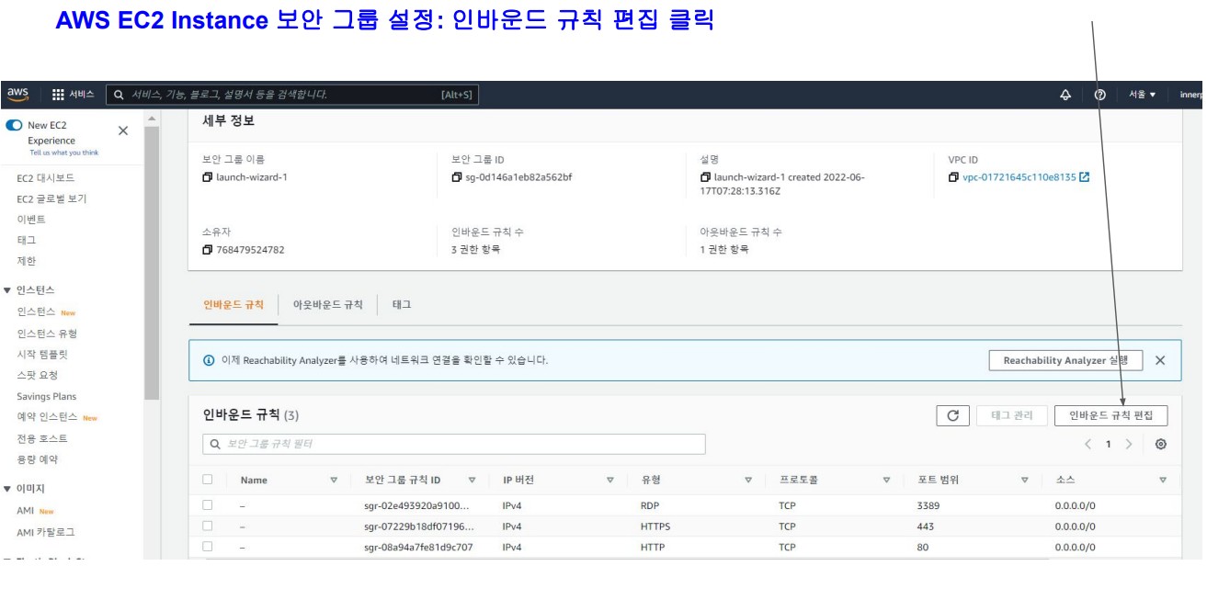Click the AWS logo home icon
Viewport: 1207px width, 600px height.
[18, 94]
